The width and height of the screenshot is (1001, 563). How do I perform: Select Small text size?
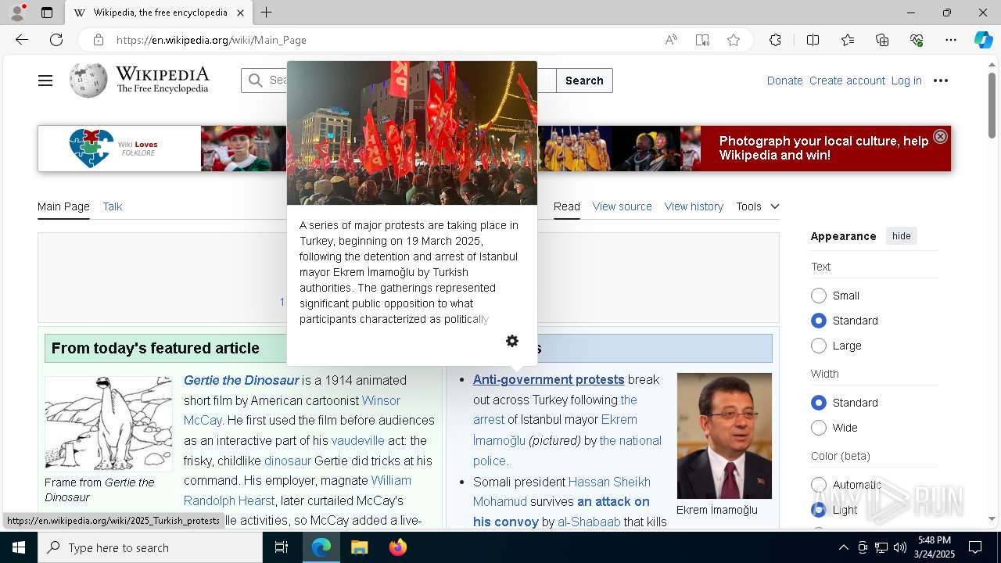click(819, 296)
